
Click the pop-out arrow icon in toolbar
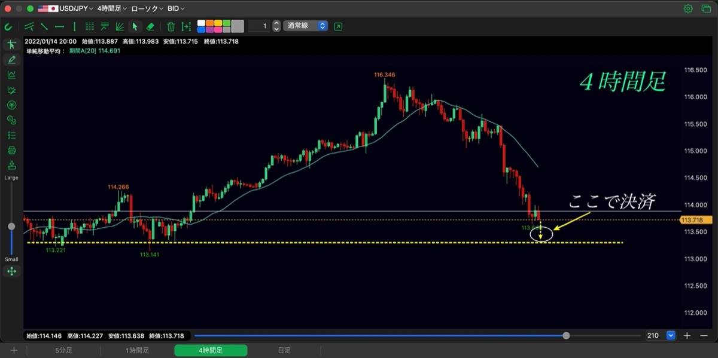(x=339, y=26)
